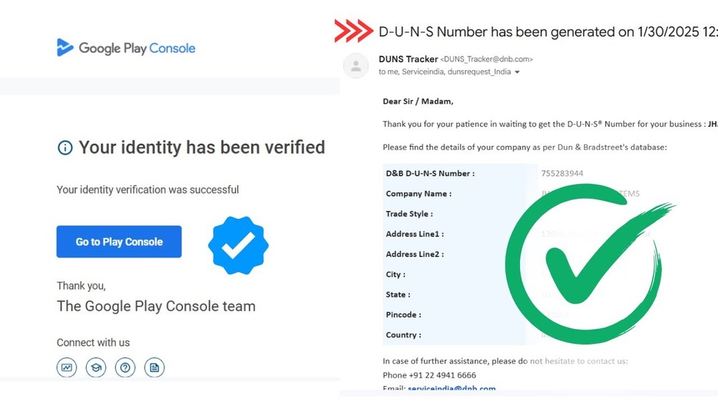Click the recipients line starting with to me

pos(444,72)
